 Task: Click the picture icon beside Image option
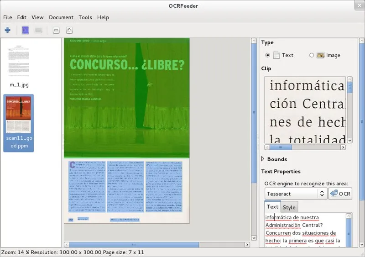[x=320, y=55]
